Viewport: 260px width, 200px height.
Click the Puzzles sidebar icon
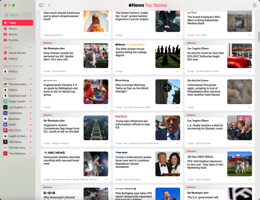tap(5, 40)
